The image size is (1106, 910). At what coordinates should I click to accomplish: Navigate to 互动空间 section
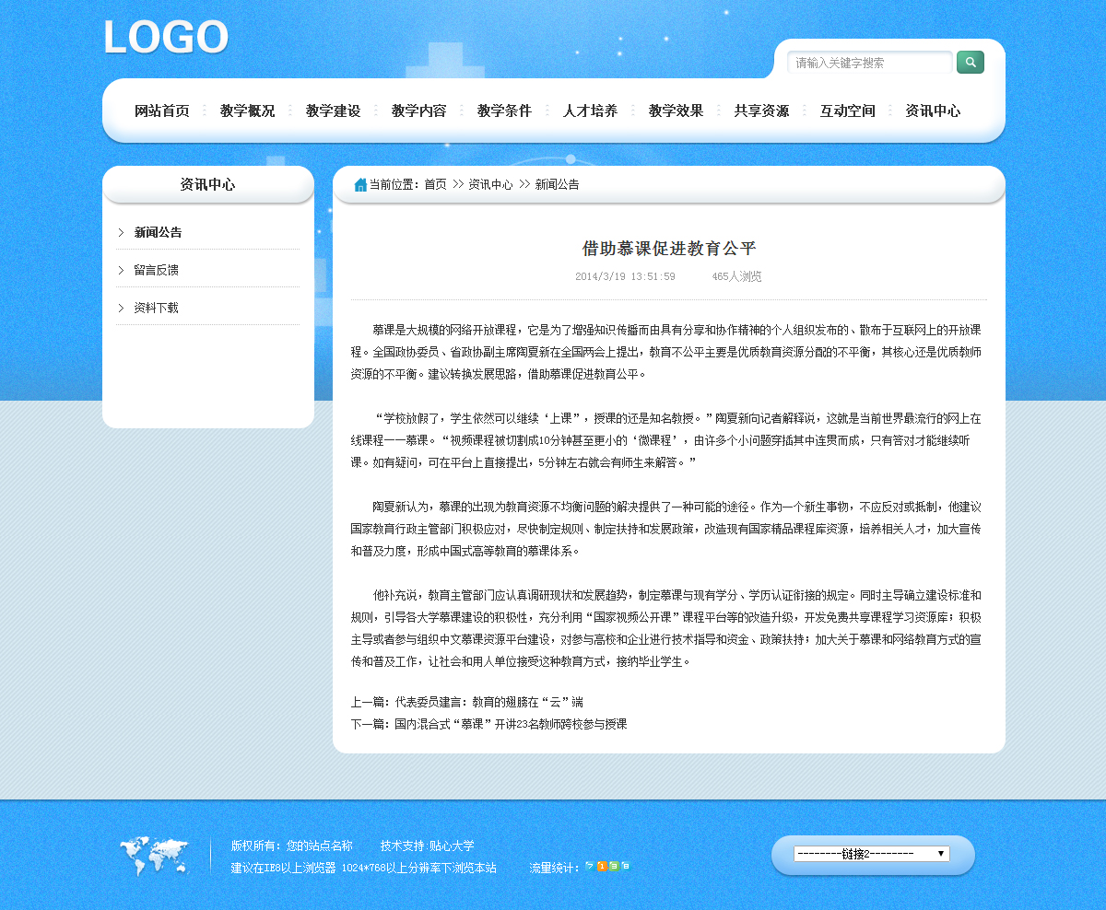(x=847, y=111)
